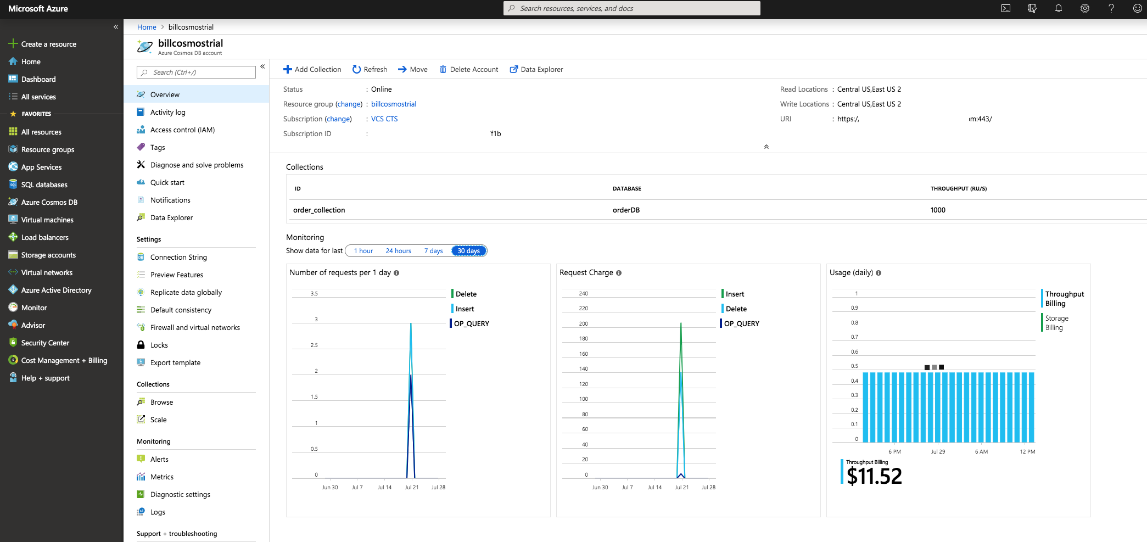
Task: Collapse the essentials section chevron
Action: point(766,147)
